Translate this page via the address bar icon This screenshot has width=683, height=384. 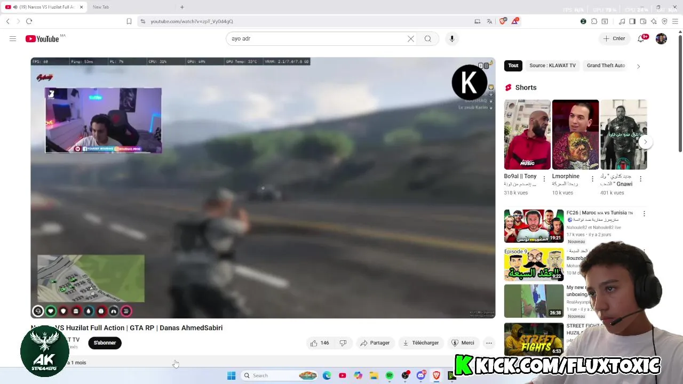[489, 21]
